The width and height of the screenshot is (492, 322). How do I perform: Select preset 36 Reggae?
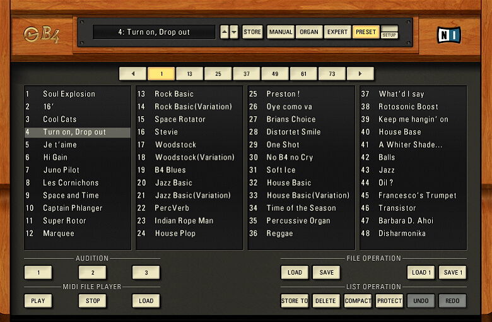pyautogui.click(x=302, y=234)
